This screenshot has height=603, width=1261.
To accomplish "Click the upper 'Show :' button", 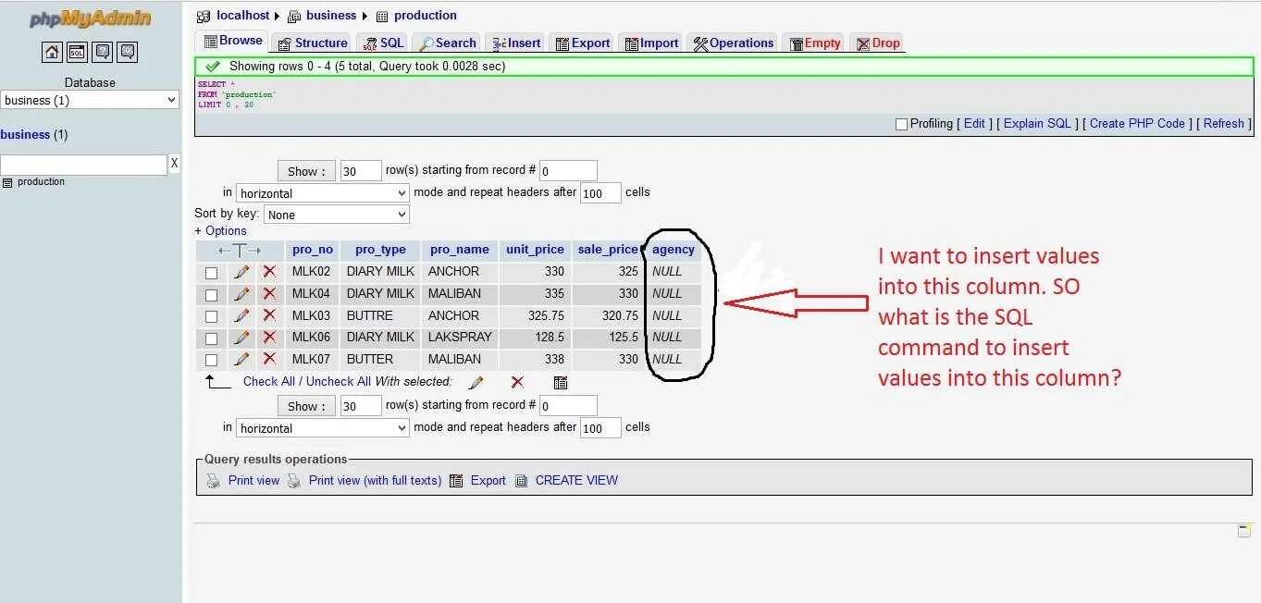I will (x=306, y=171).
